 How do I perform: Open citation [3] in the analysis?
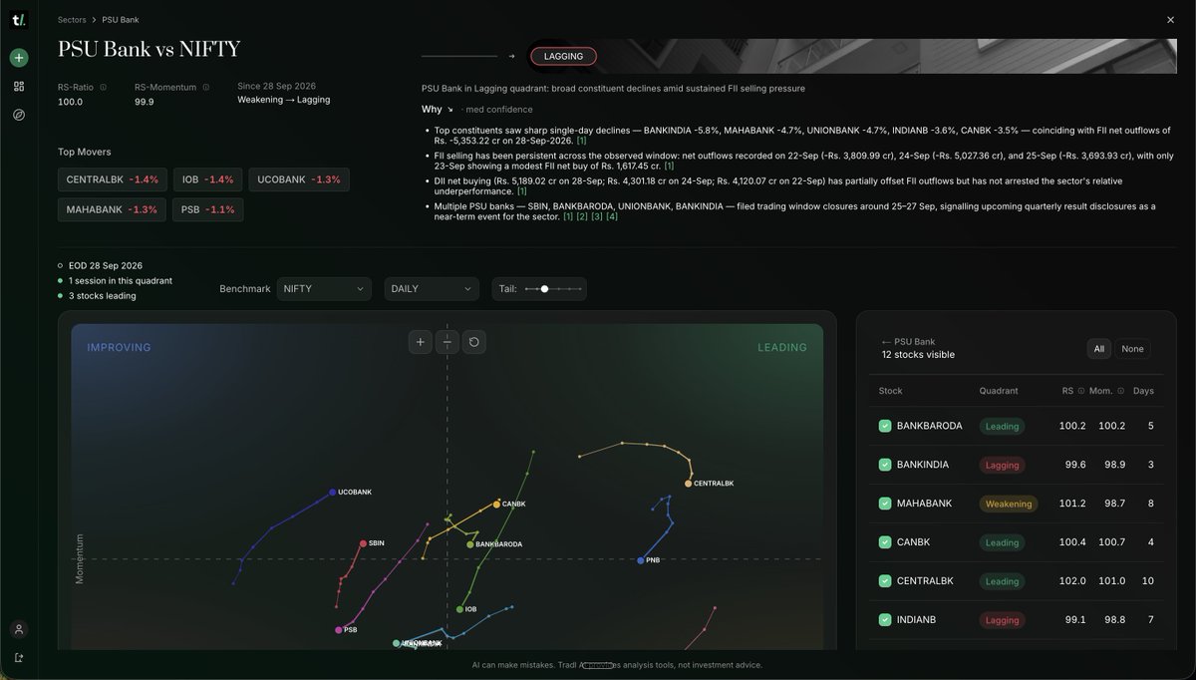[597, 216]
